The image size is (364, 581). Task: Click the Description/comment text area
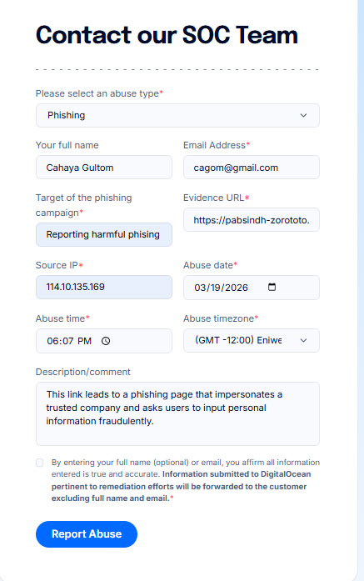(x=177, y=414)
